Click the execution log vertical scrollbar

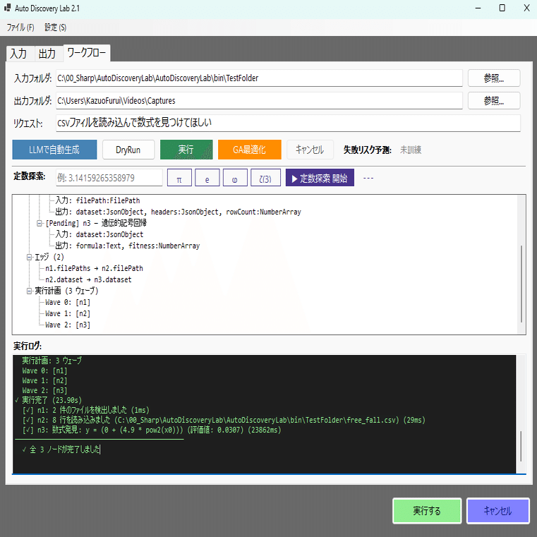(521, 446)
